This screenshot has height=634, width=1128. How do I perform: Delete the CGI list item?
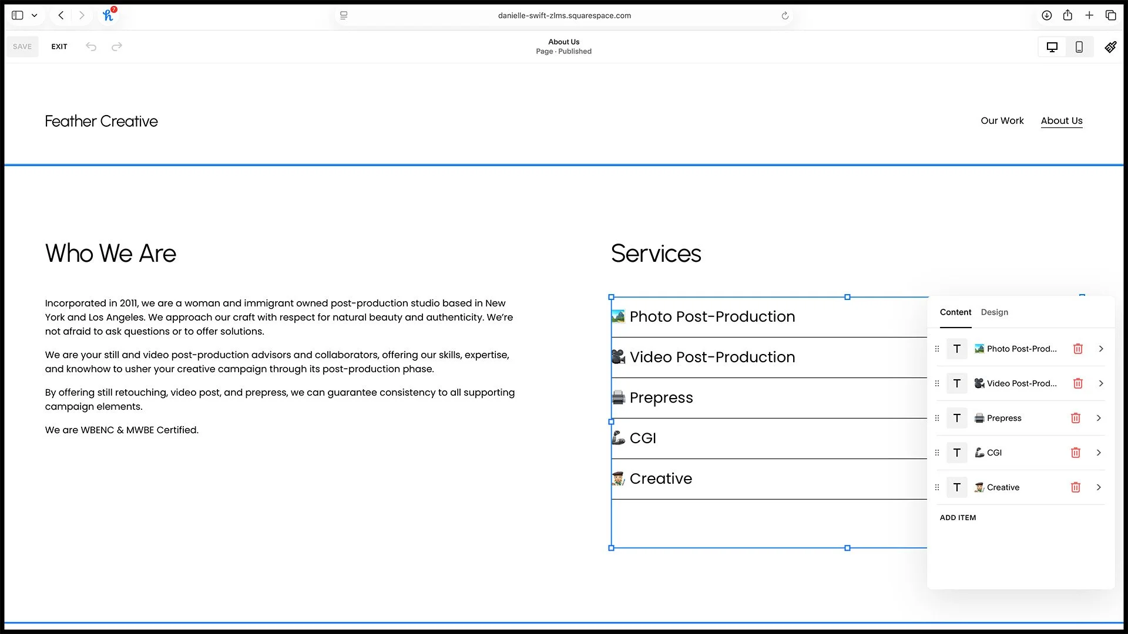pos(1076,453)
